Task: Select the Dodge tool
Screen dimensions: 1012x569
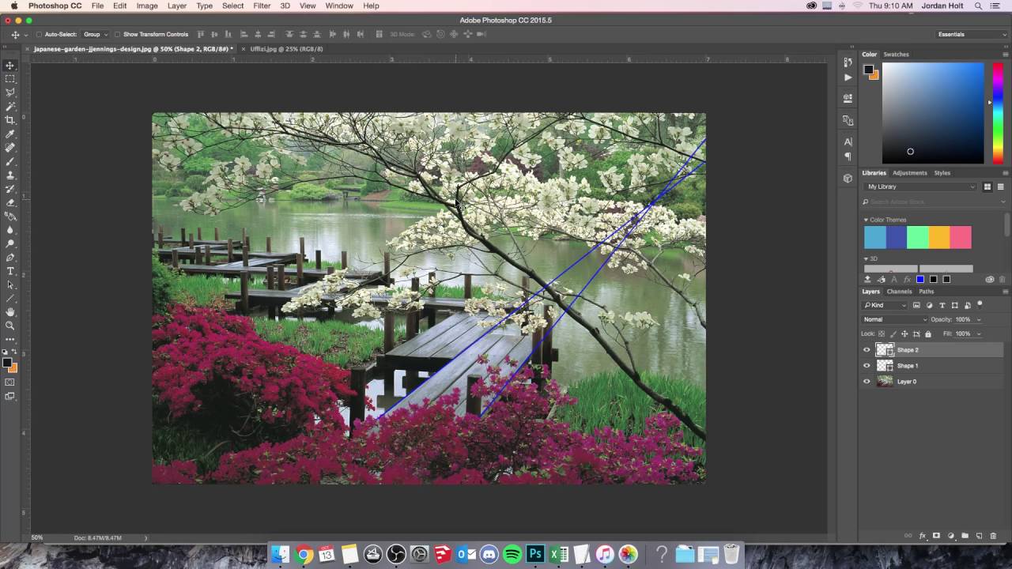Action: pos(10,243)
